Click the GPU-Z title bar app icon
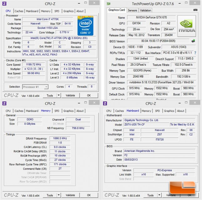 108,4
